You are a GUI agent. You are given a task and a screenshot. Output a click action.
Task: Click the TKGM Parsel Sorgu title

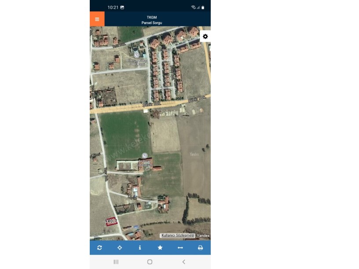click(x=152, y=20)
